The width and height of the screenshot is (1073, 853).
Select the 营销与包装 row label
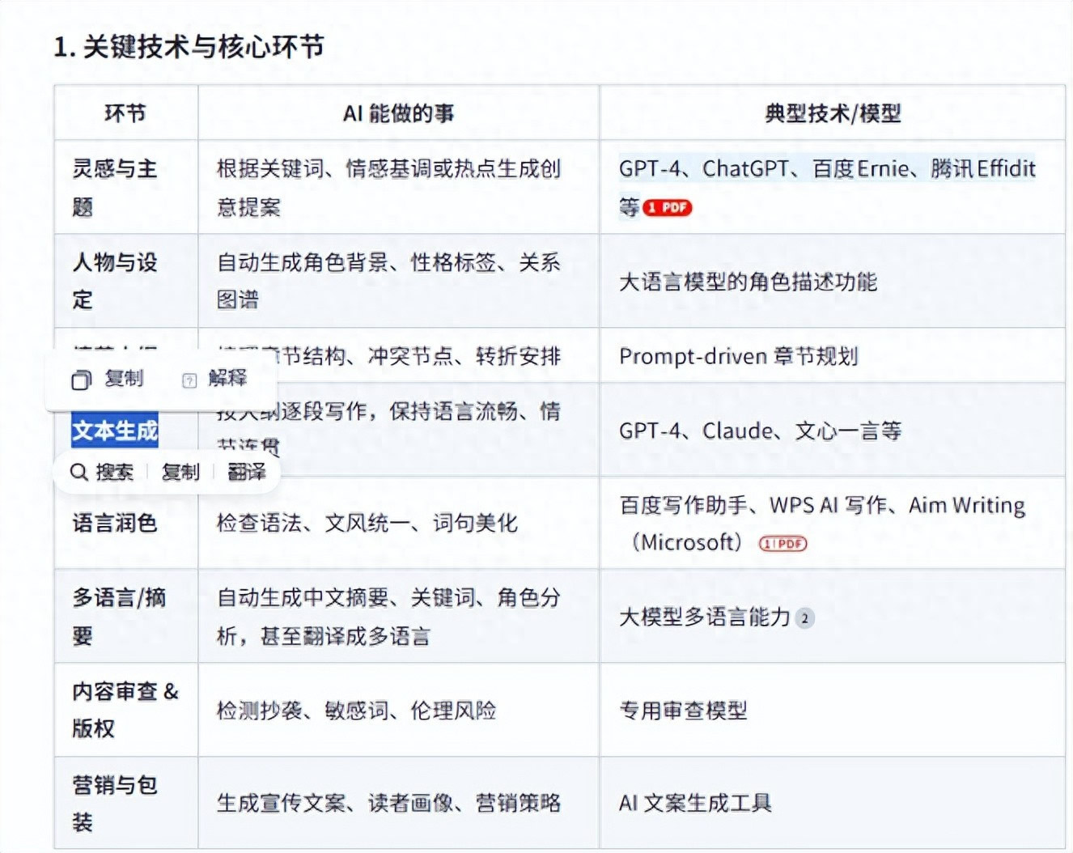(x=114, y=803)
